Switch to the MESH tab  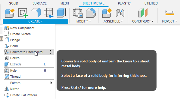65,3
